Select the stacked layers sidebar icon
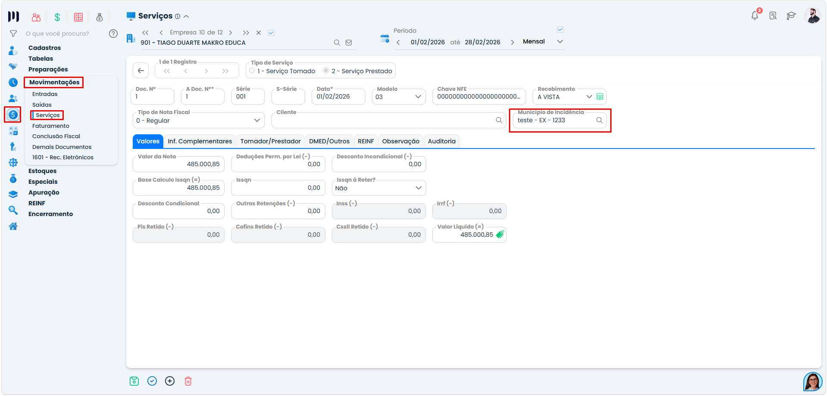This screenshot has height=396, width=827. tap(13, 194)
